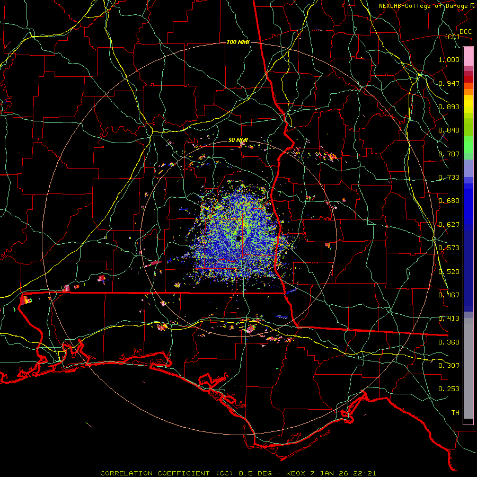
Task: Pick the lavender band on the color scale
Action: 468,168
